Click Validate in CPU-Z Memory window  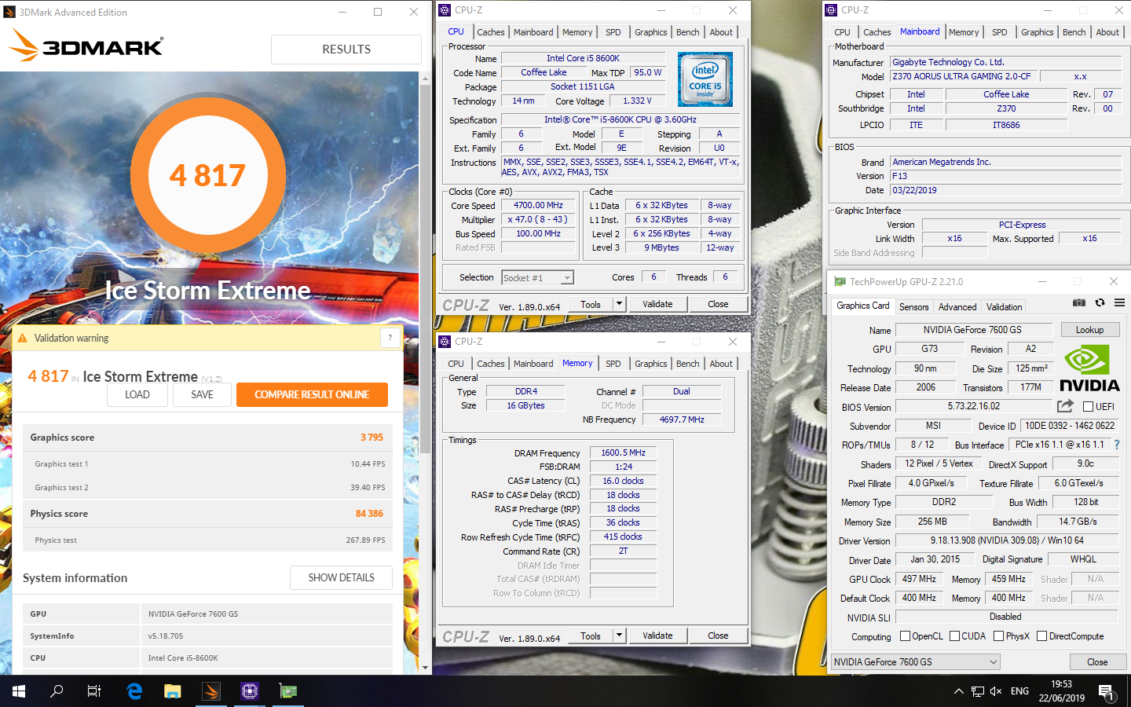tap(657, 636)
